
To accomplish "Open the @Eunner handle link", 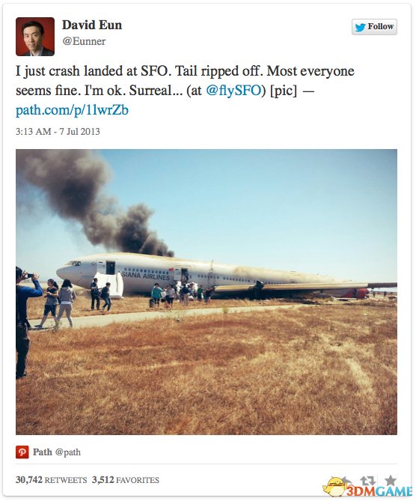I will (84, 41).
